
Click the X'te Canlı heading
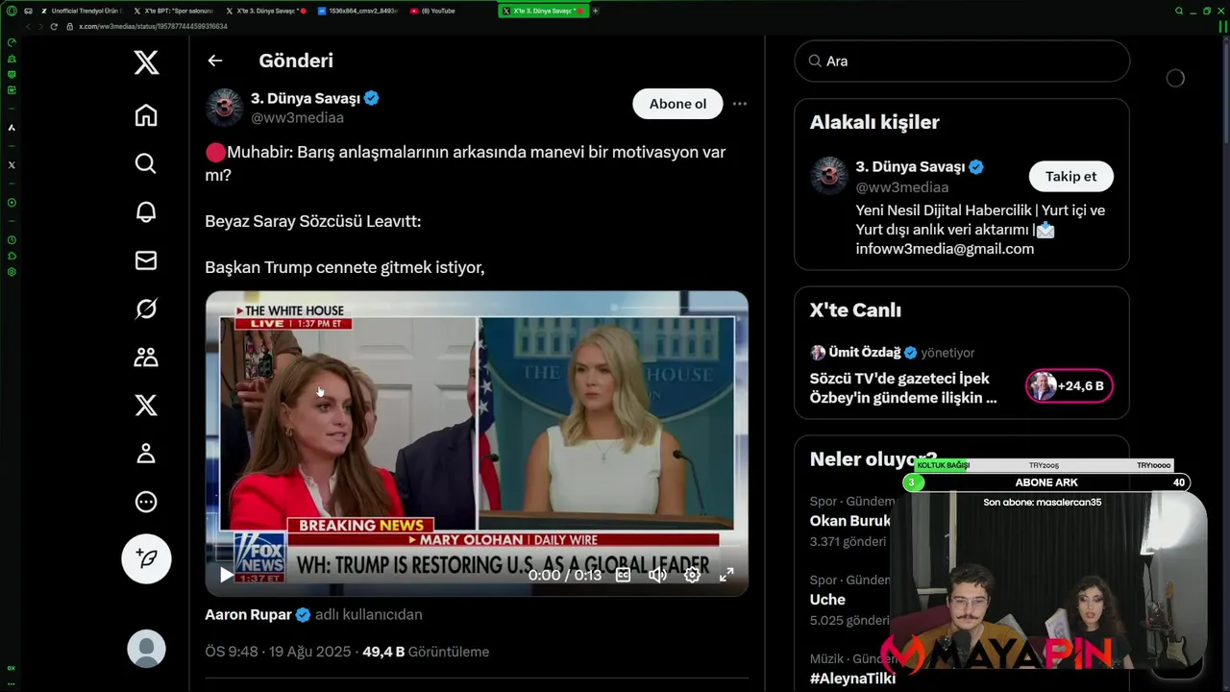pos(855,310)
